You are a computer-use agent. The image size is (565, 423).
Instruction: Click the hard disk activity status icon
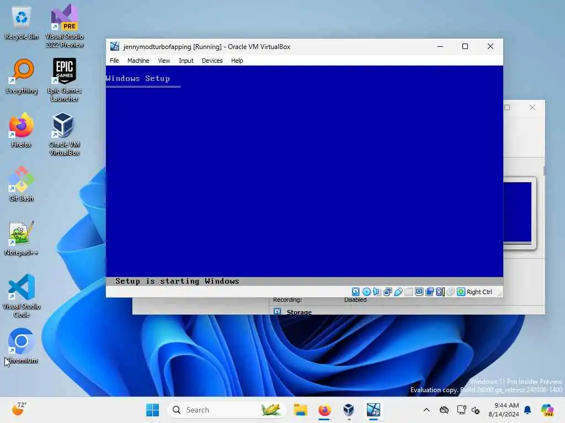coord(356,292)
